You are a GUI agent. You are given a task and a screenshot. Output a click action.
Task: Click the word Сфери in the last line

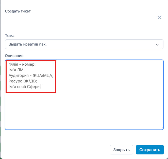coord(35,87)
